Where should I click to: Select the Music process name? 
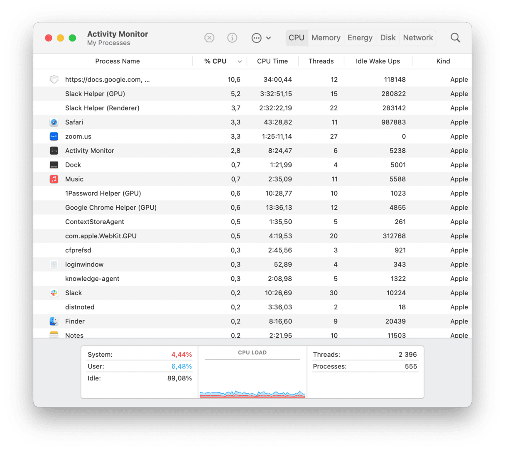click(74, 179)
